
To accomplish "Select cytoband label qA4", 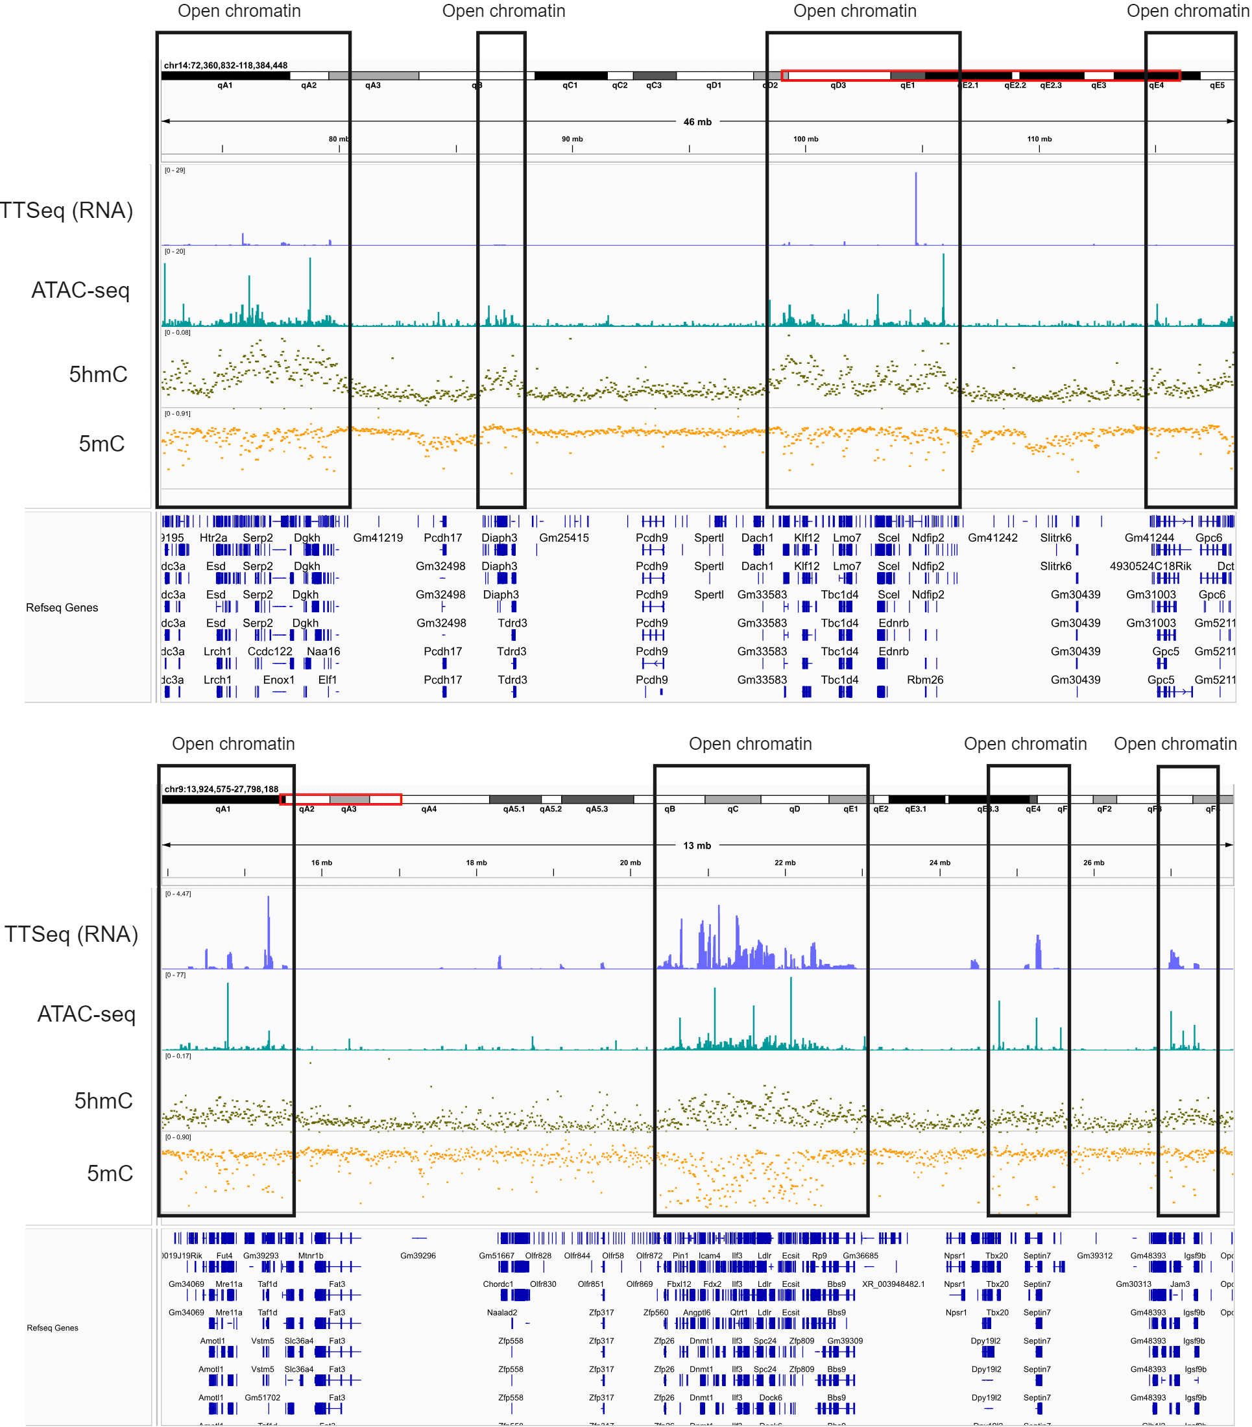I will (x=429, y=809).
